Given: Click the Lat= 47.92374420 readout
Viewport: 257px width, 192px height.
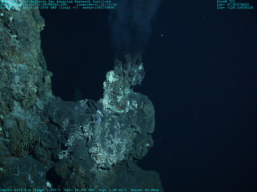Looking at the screenshot, I should (233, 4).
